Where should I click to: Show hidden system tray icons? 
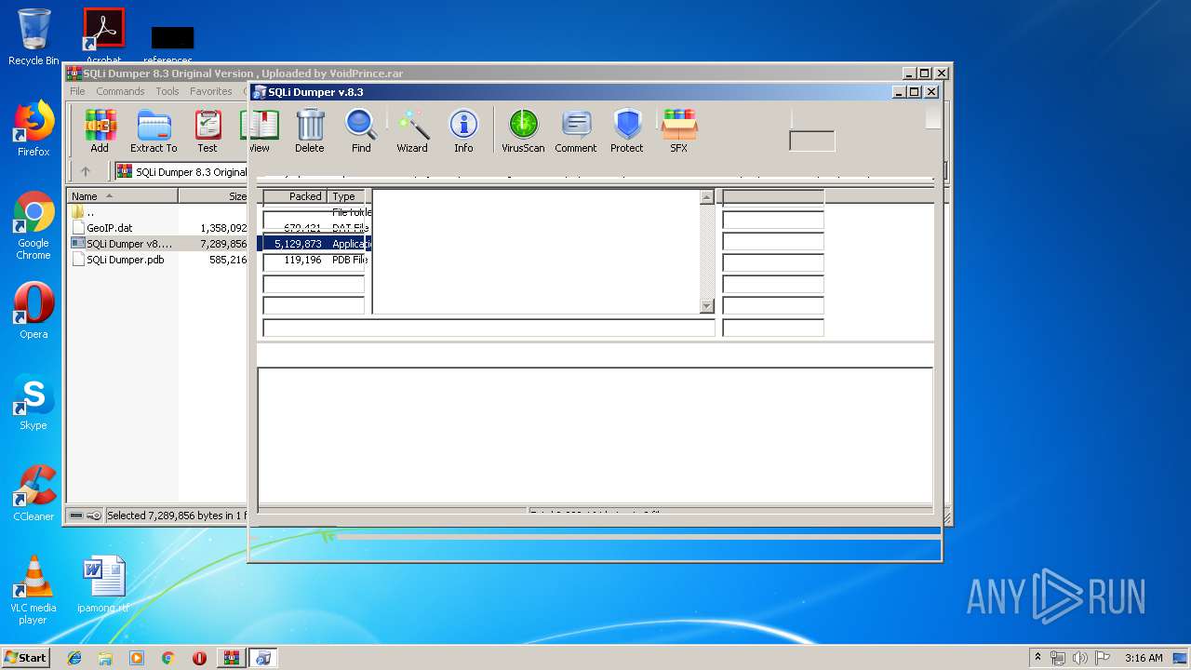pos(1037,658)
